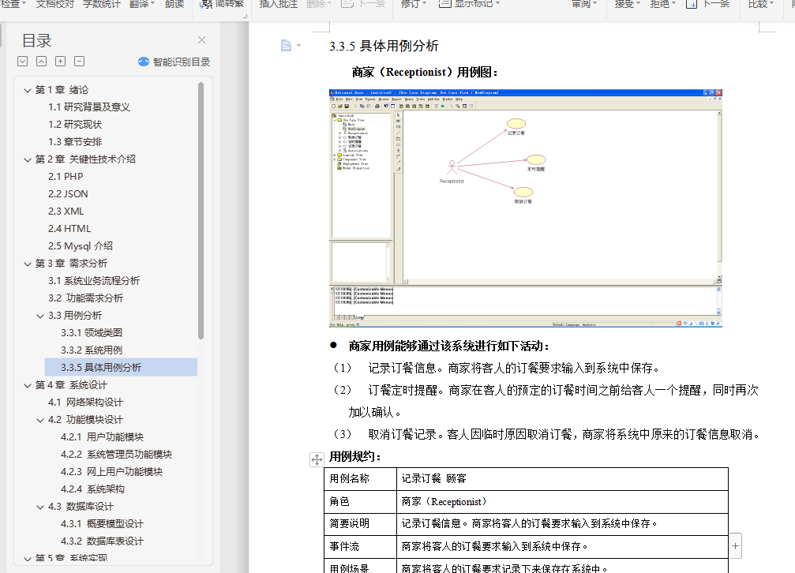Viewport: 795px width, 573px height.
Task: Go to 4.1 网络架构设计 heading
Action: point(86,403)
